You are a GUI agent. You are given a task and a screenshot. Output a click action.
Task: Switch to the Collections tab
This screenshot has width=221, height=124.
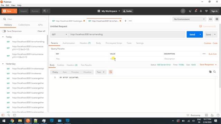(24, 25)
